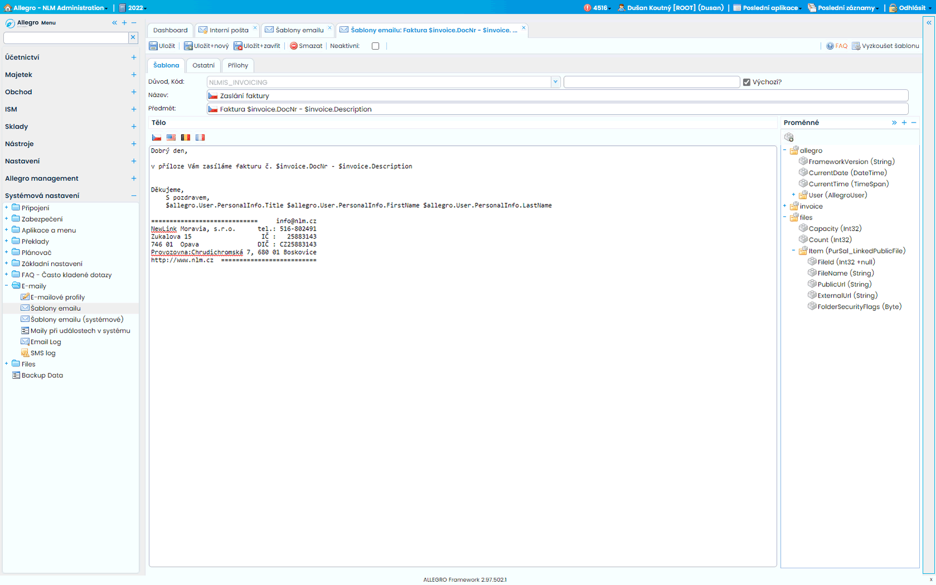Click the variables search icon in Proměnné
The width and height of the screenshot is (936, 585).
[x=789, y=137]
